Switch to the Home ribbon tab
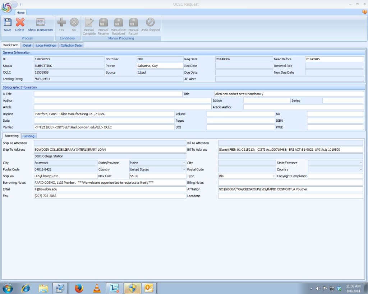The height and width of the screenshot is (294, 368). (20, 13)
